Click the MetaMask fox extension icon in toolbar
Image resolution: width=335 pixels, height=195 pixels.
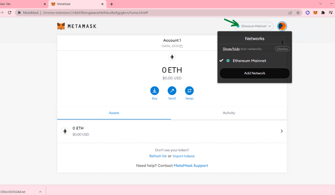tap(315, 13)
